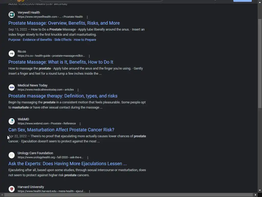
Task: Click the Medical News Today favicon
Action: [12, 87]
